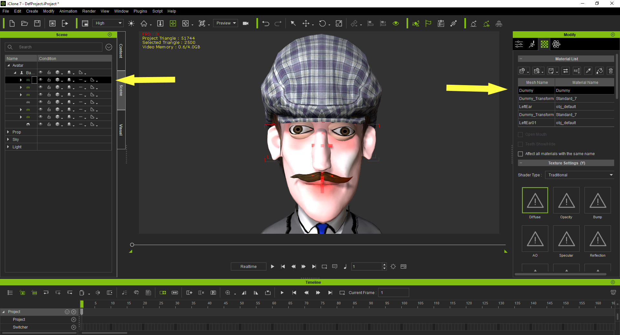Open the Shader Type Traditional dropdown
This screenshot has width=620, height=335.
click(580, 175)
